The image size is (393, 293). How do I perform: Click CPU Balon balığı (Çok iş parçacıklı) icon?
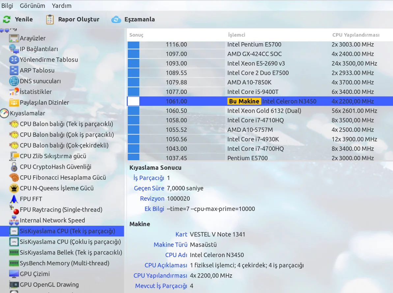[x=14, y=135]
